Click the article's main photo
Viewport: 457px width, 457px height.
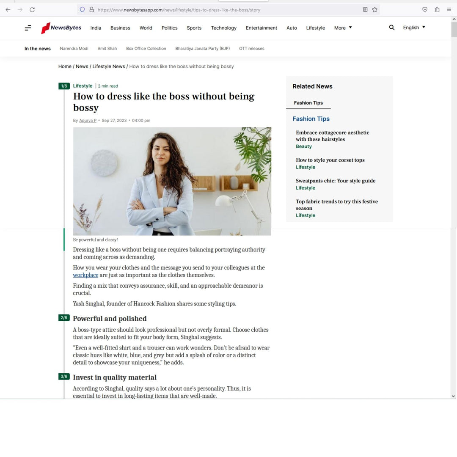[172, 181]
